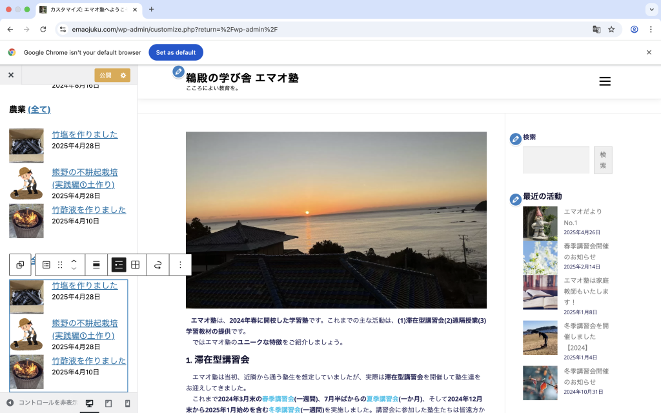Click the charcoal box thumbnail under 農業

[x=26, y=145]
